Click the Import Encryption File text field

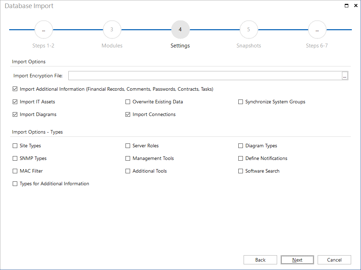click(205, 76)
